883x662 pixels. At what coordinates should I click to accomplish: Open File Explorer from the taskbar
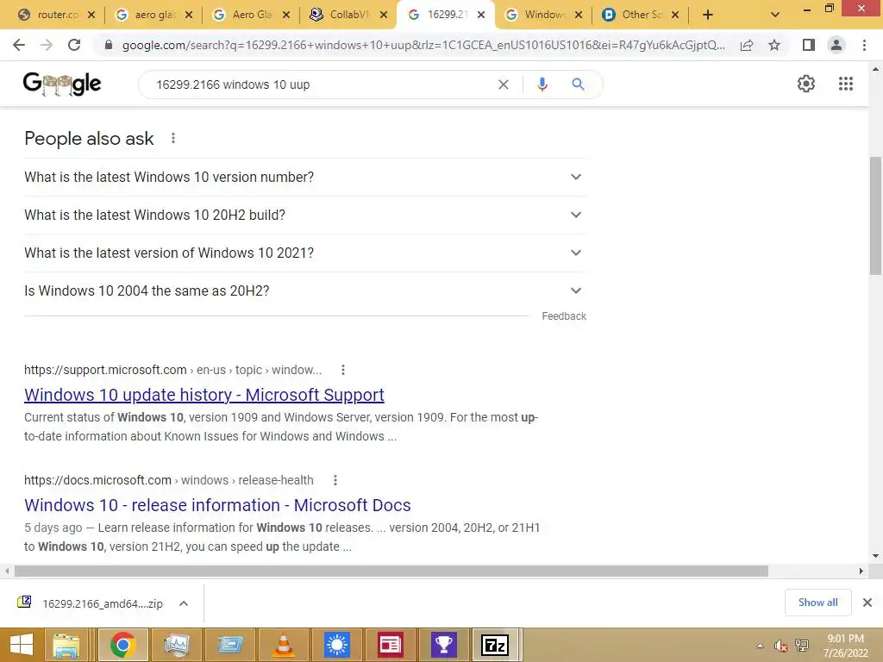point(66,645)
